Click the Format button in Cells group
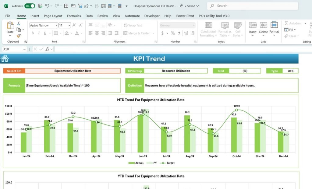312x189 pixels. (274, 29)
